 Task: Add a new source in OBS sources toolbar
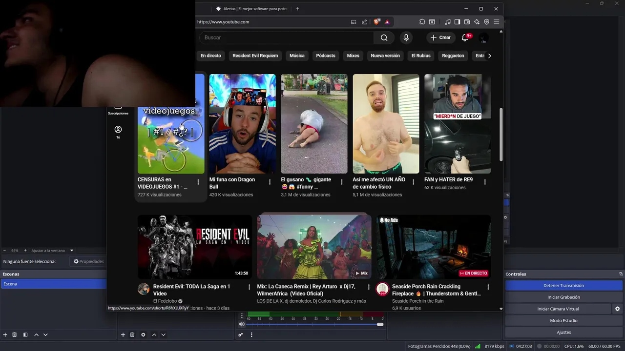click(x=123, y=335)
